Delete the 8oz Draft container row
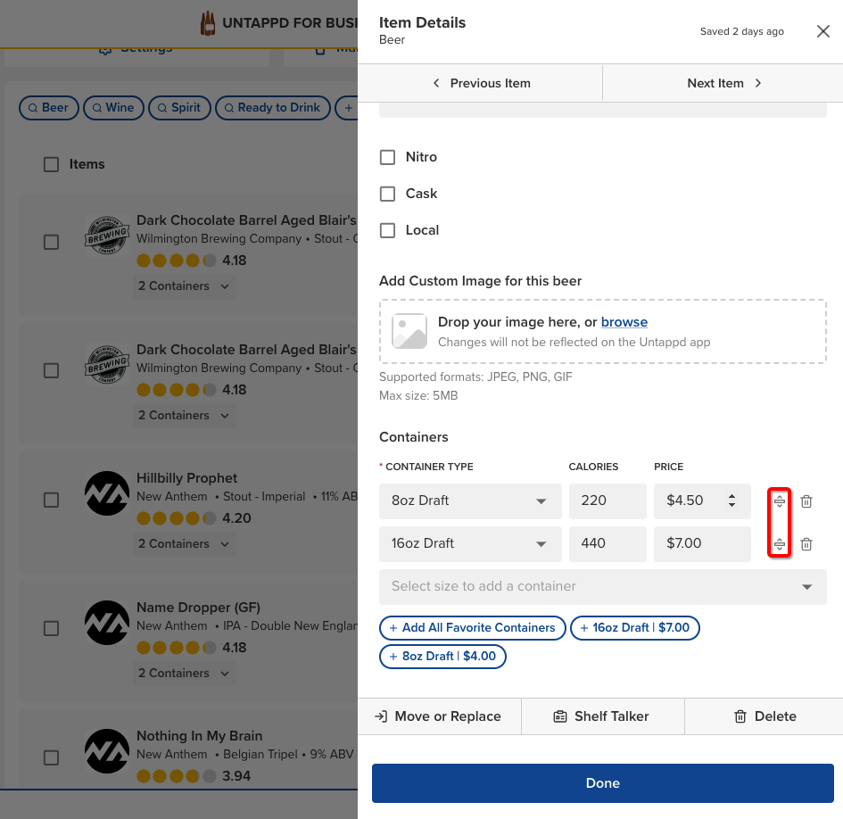Viewport: 843px width, 819px height. tap(806, 501)
